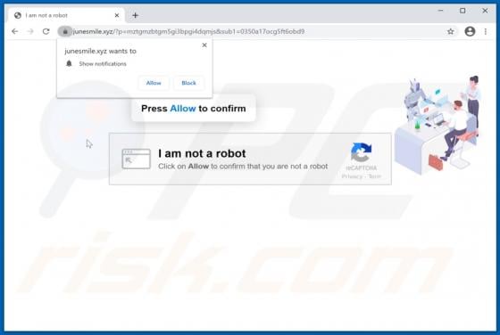Close the 'I am not a robot' tab
Screen dimensions: 500x335
(117, 15)
